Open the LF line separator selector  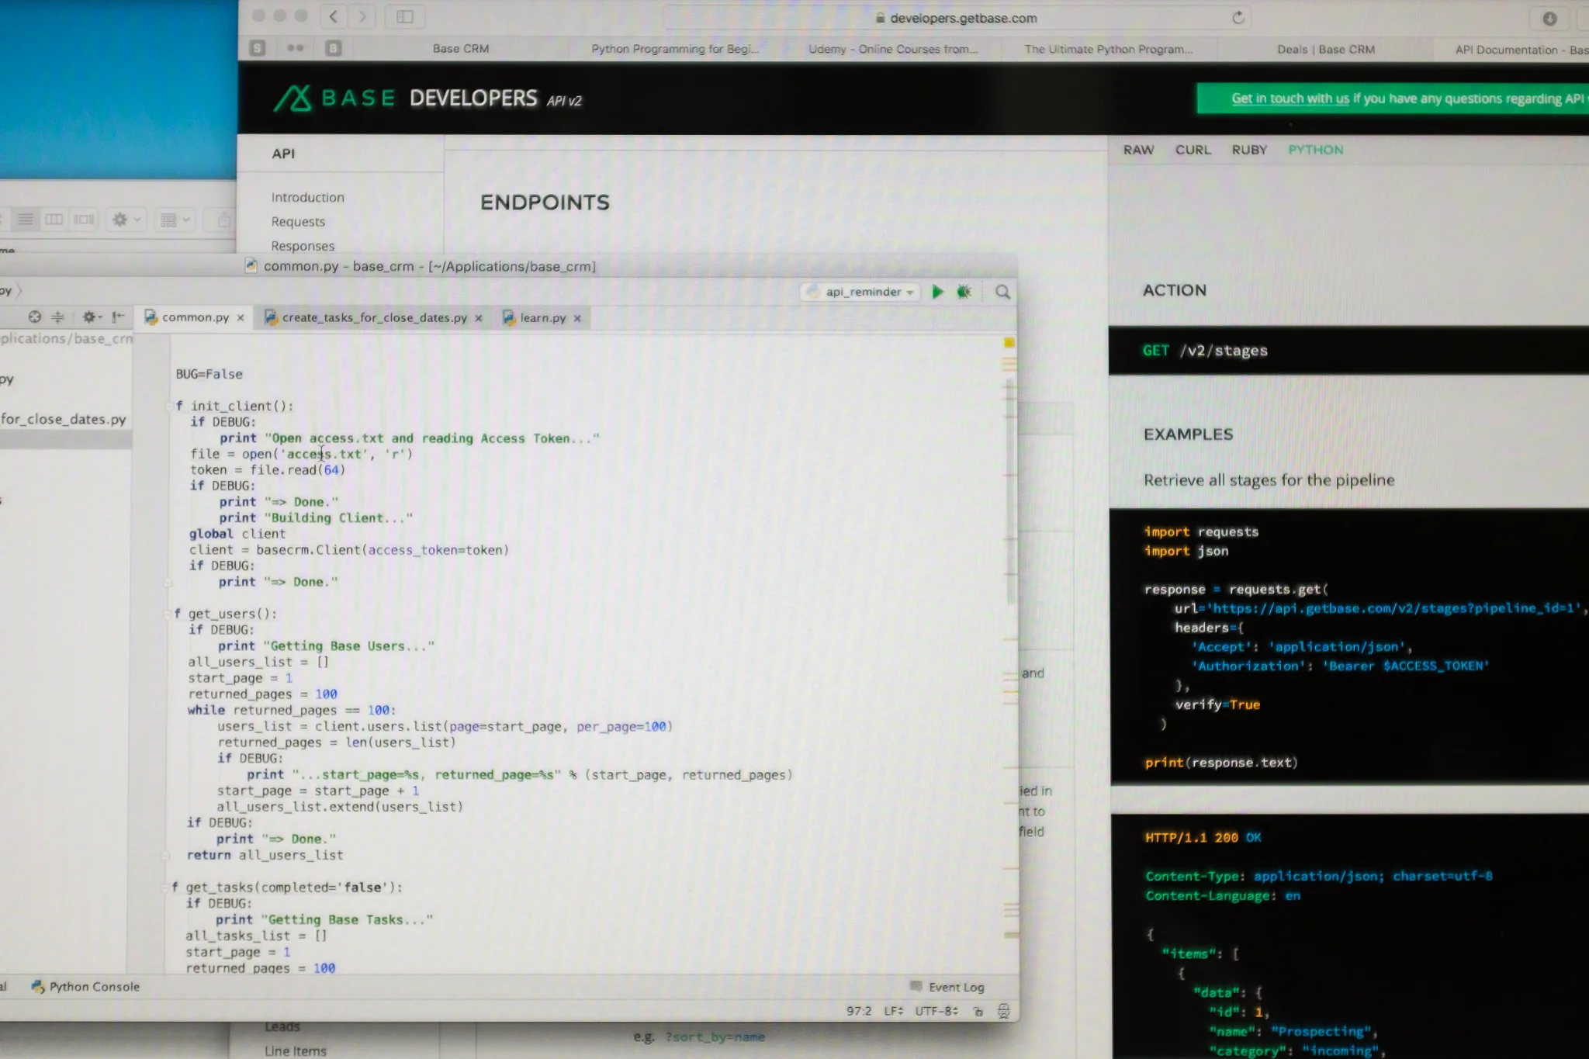click(x=893, y=1011)
